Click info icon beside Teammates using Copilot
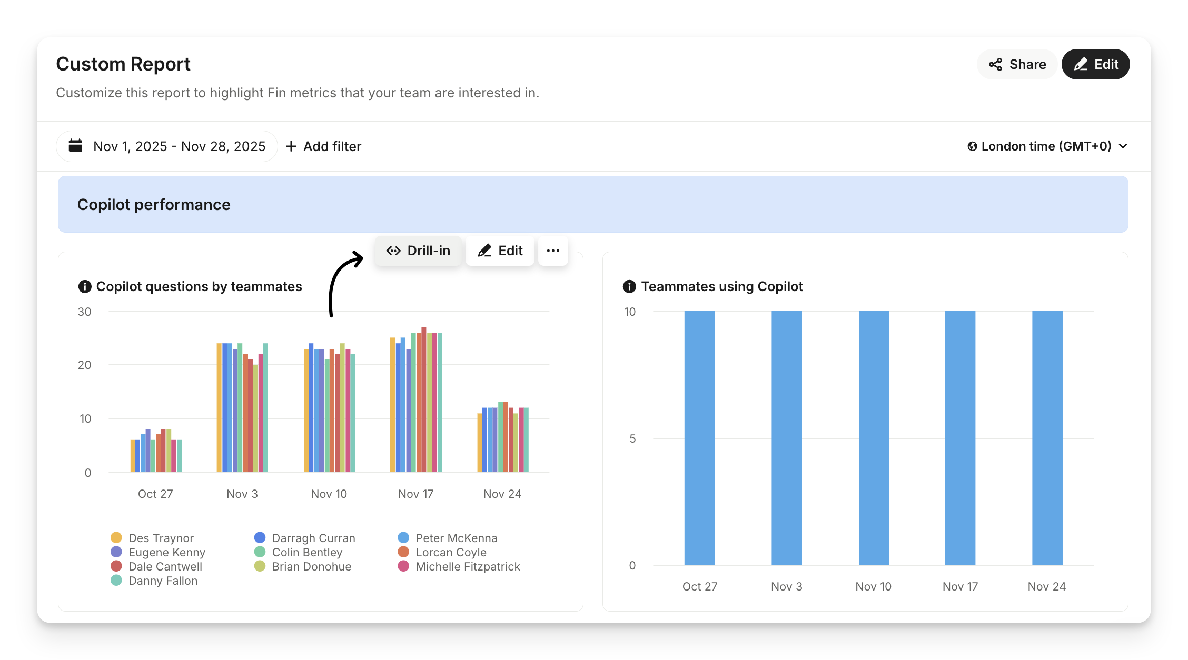The height and width of the screenshot is (660, 1188). click(x=629, y=286)
